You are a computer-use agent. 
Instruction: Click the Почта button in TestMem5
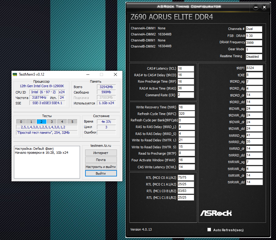tap(101, 160)
